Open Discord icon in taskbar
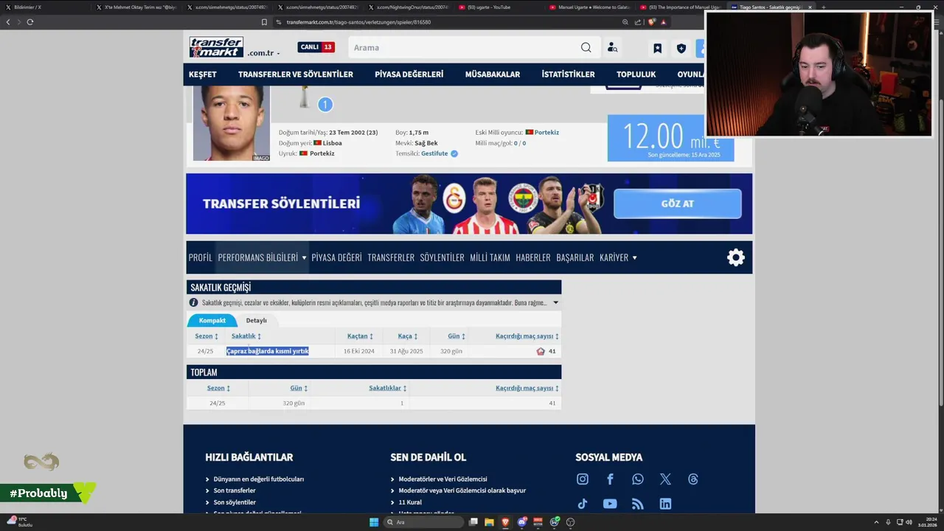 (x=522, y=522)
